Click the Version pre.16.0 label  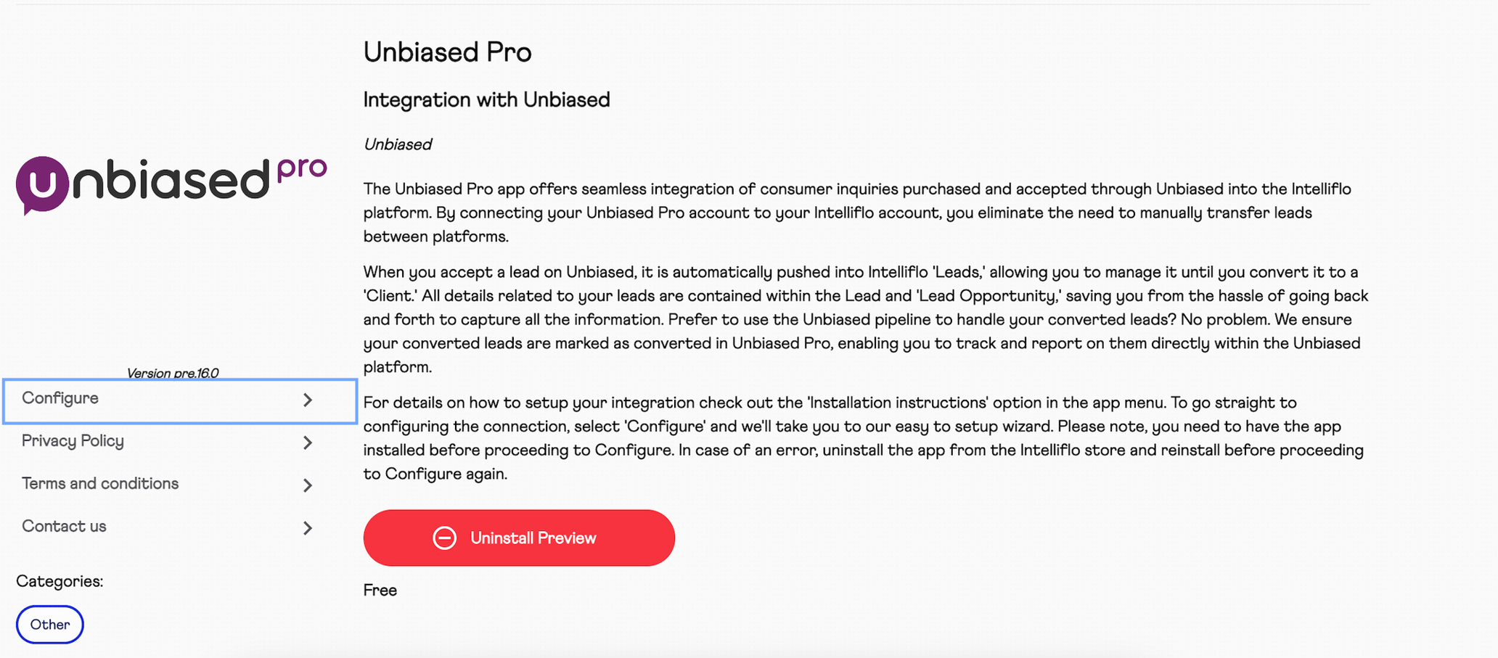click(x=173, y=373)
